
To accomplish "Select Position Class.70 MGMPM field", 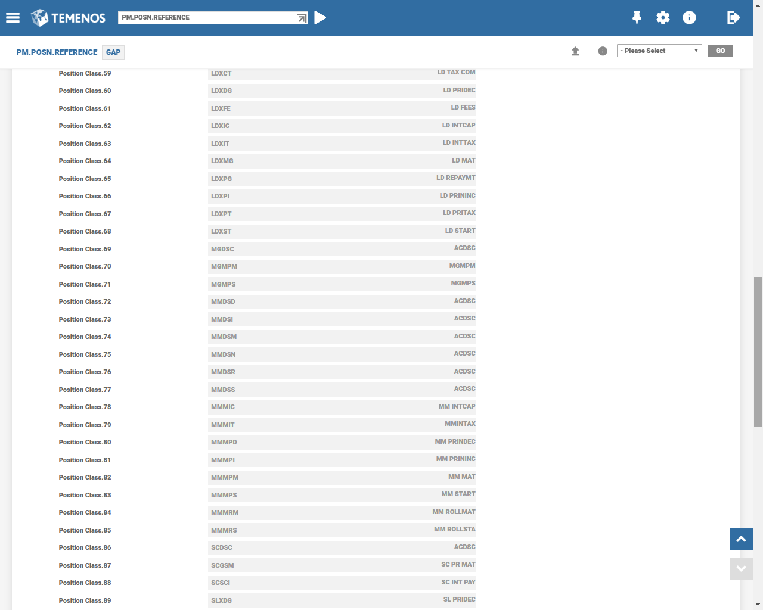I will point(342,266).
